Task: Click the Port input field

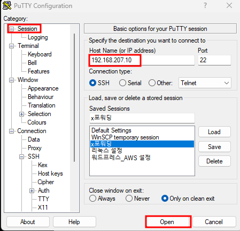Action: point(214,60)
